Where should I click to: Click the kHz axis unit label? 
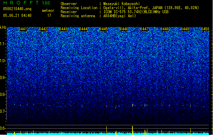pyautogui.click(x=3, y=27)
